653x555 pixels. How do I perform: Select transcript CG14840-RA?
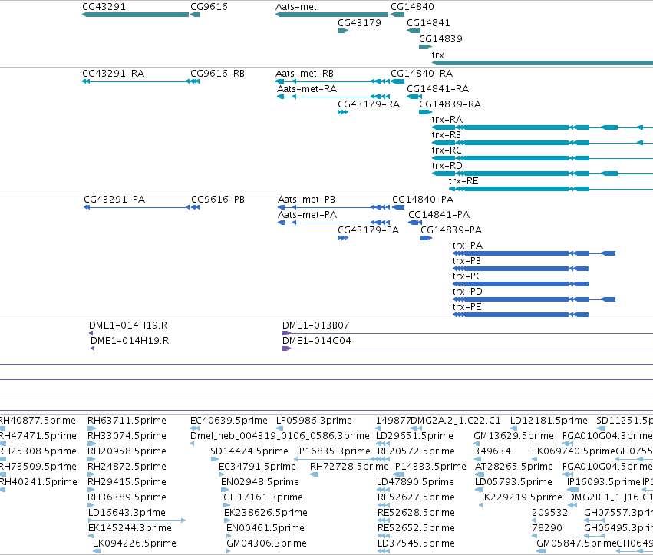(421, 74)
